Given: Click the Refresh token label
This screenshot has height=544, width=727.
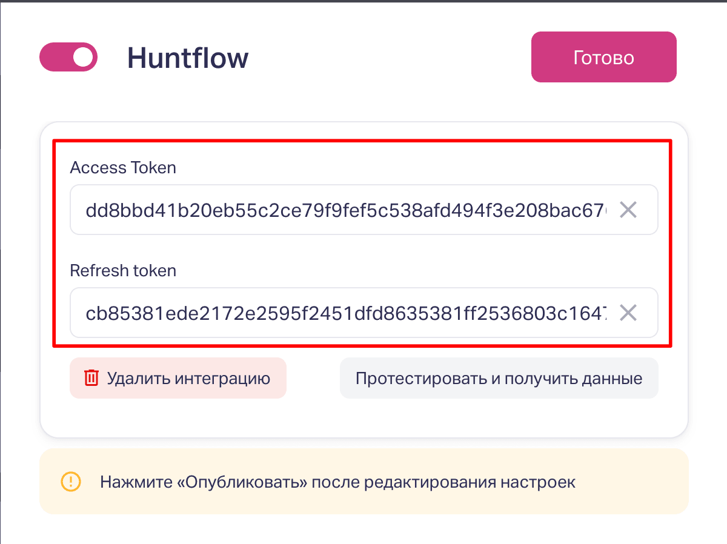Looking at the screenshot, I should [123, 271].
